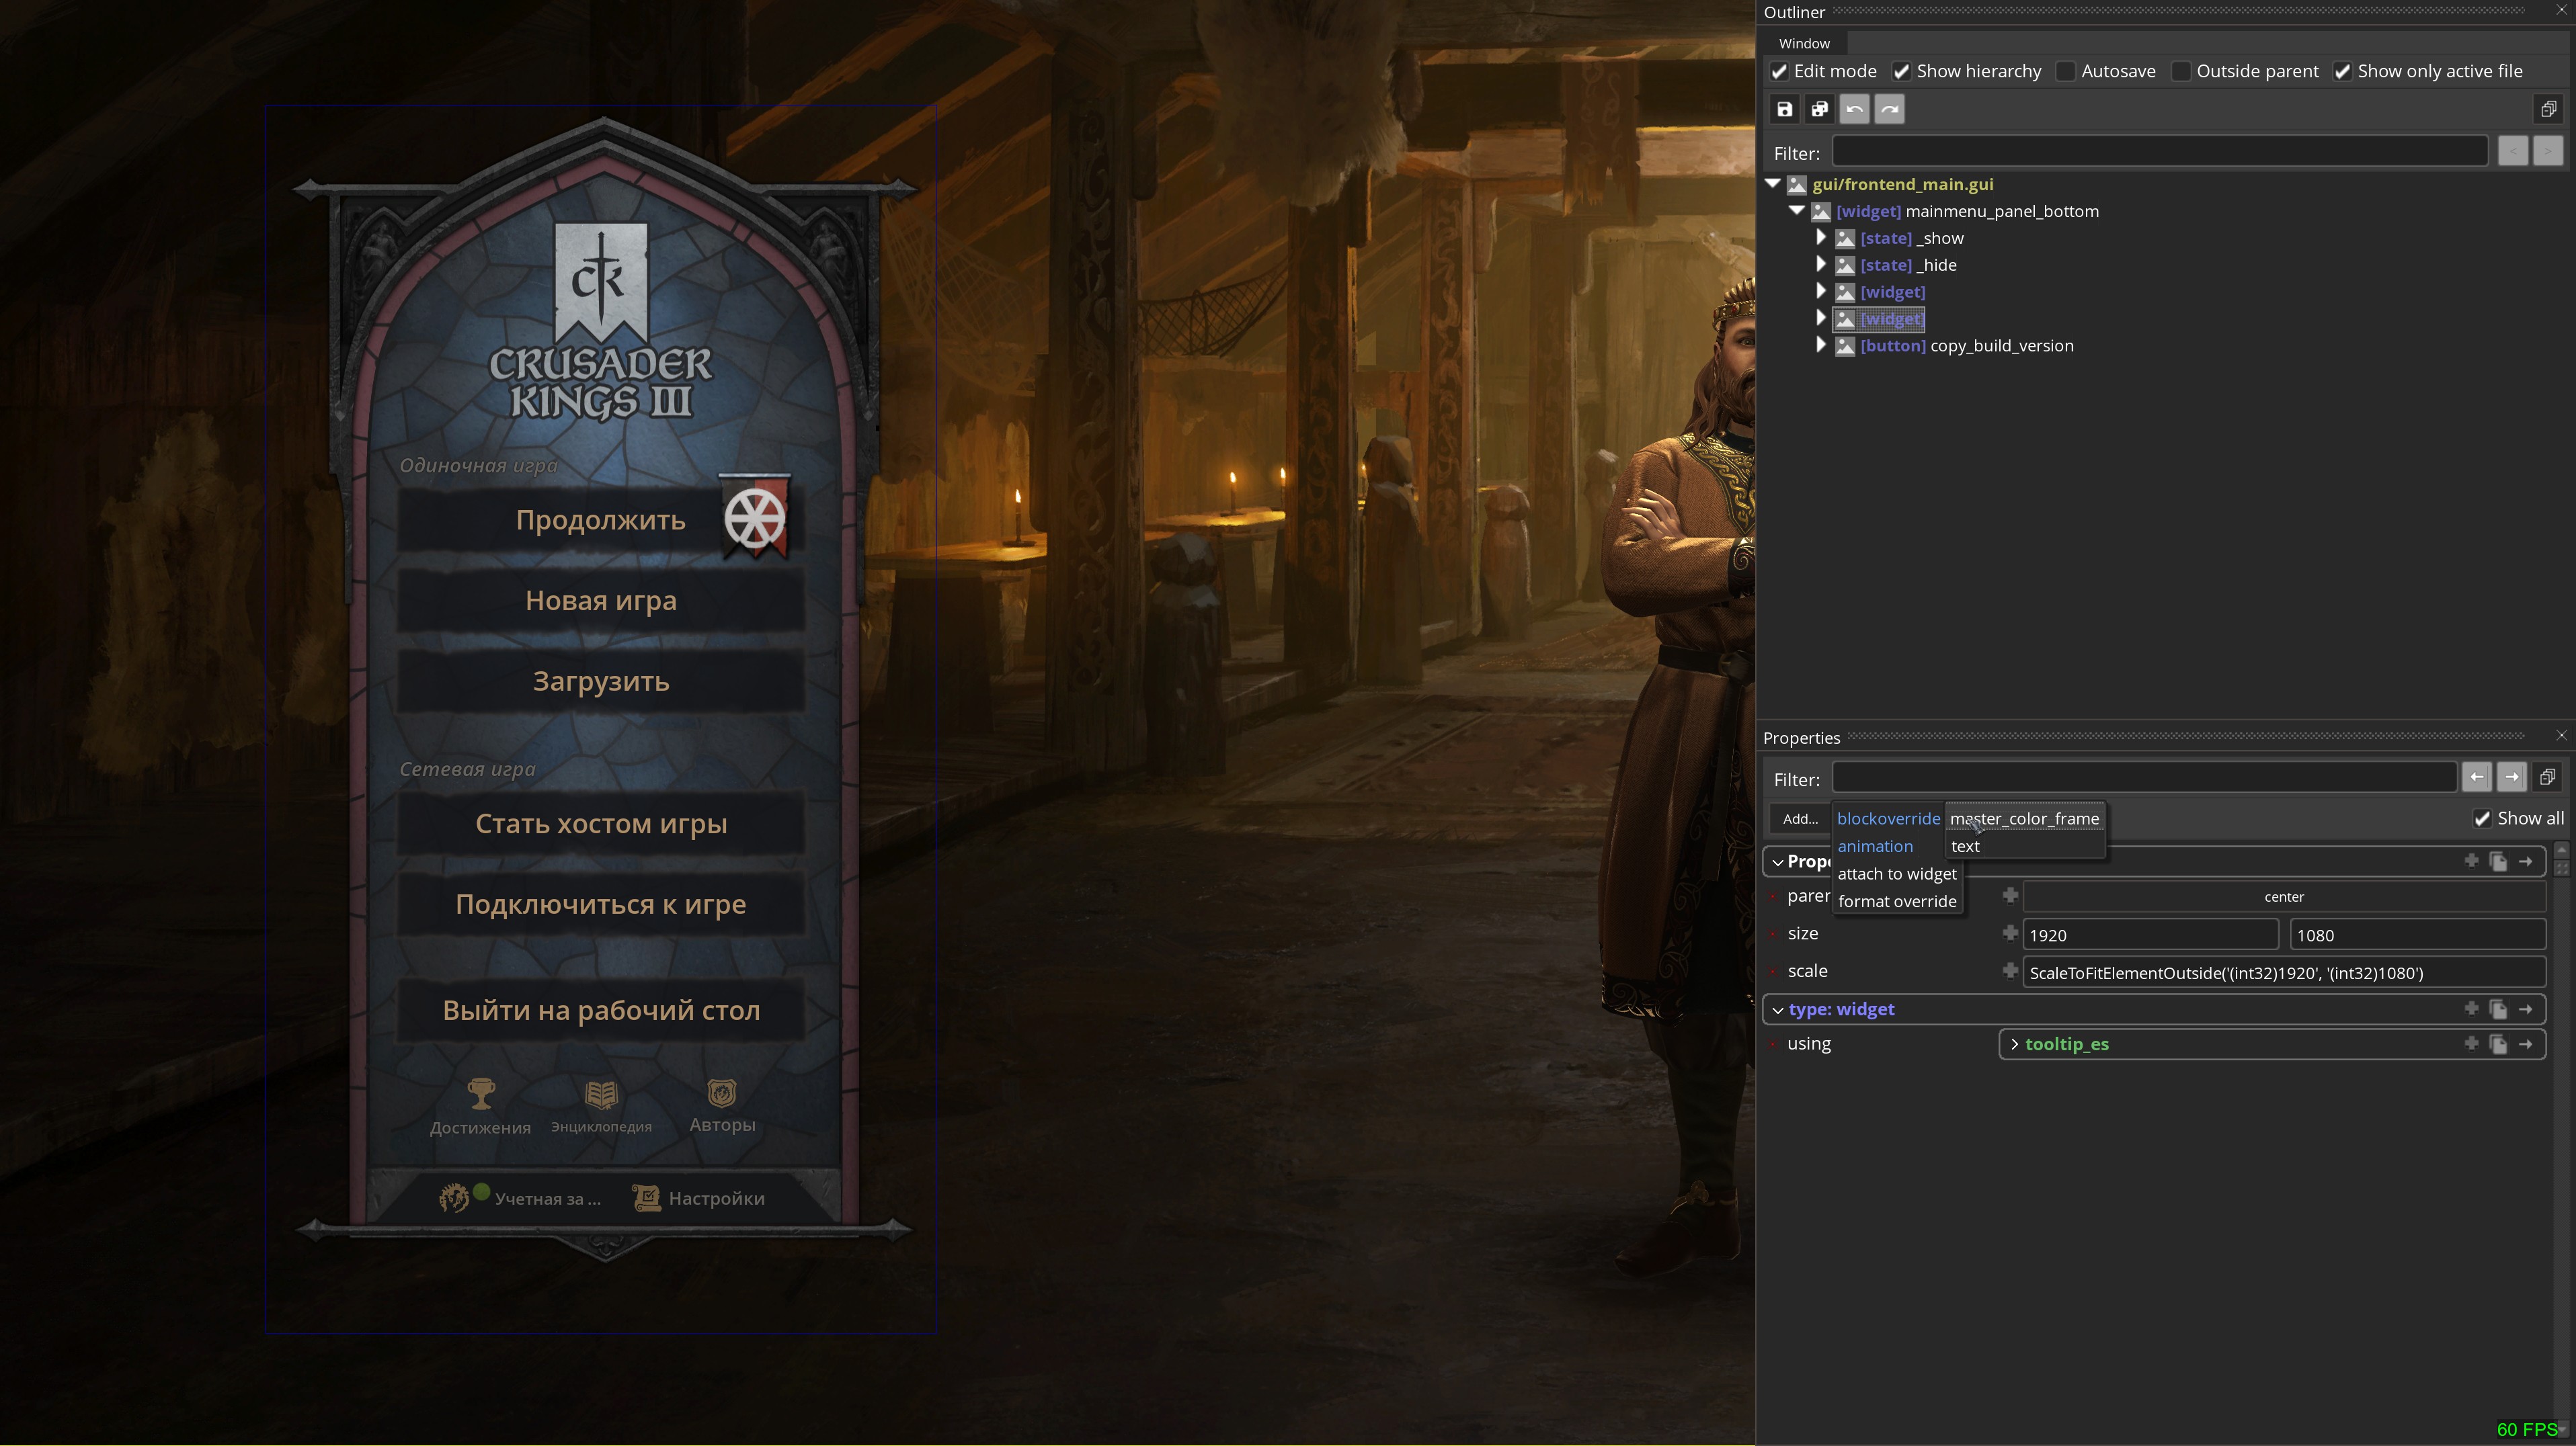Click arrow icon on tooltip_es row
This screenshot has width=2576, height=1446.
(2525, 1044)
